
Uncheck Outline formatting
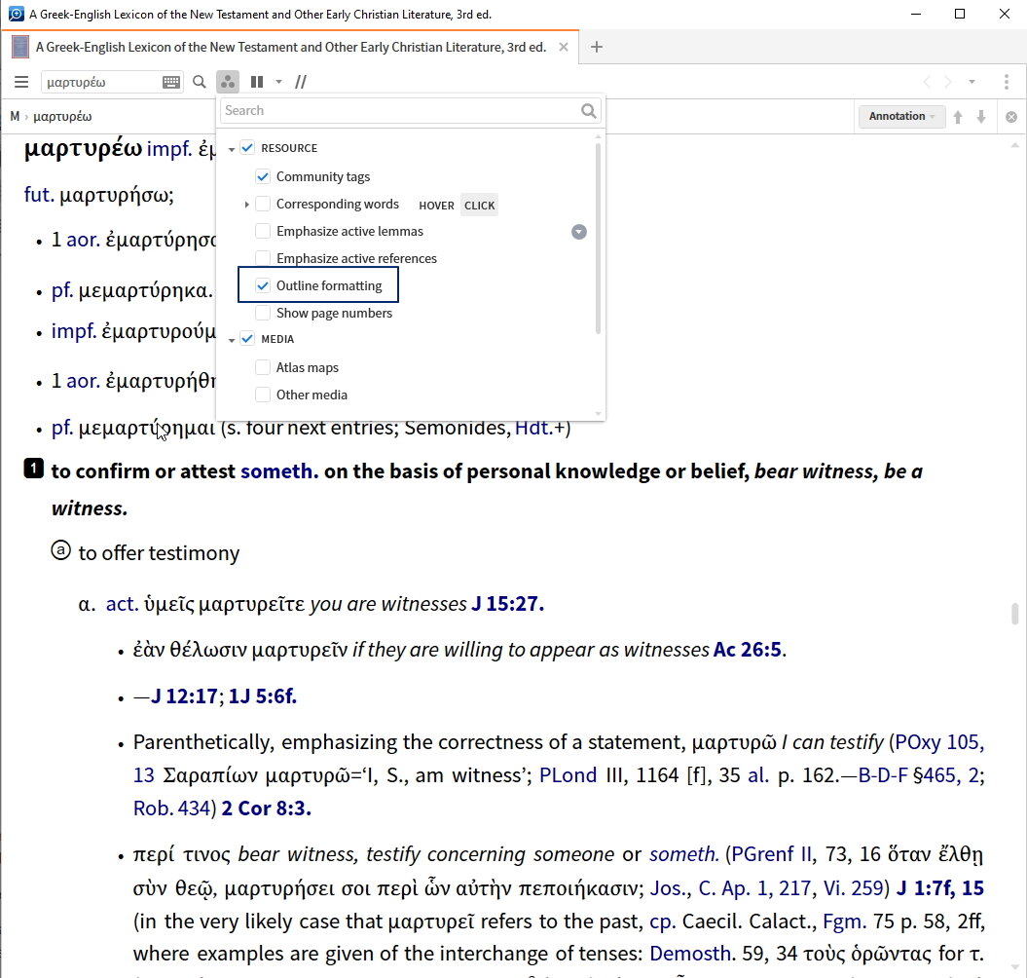263,285
